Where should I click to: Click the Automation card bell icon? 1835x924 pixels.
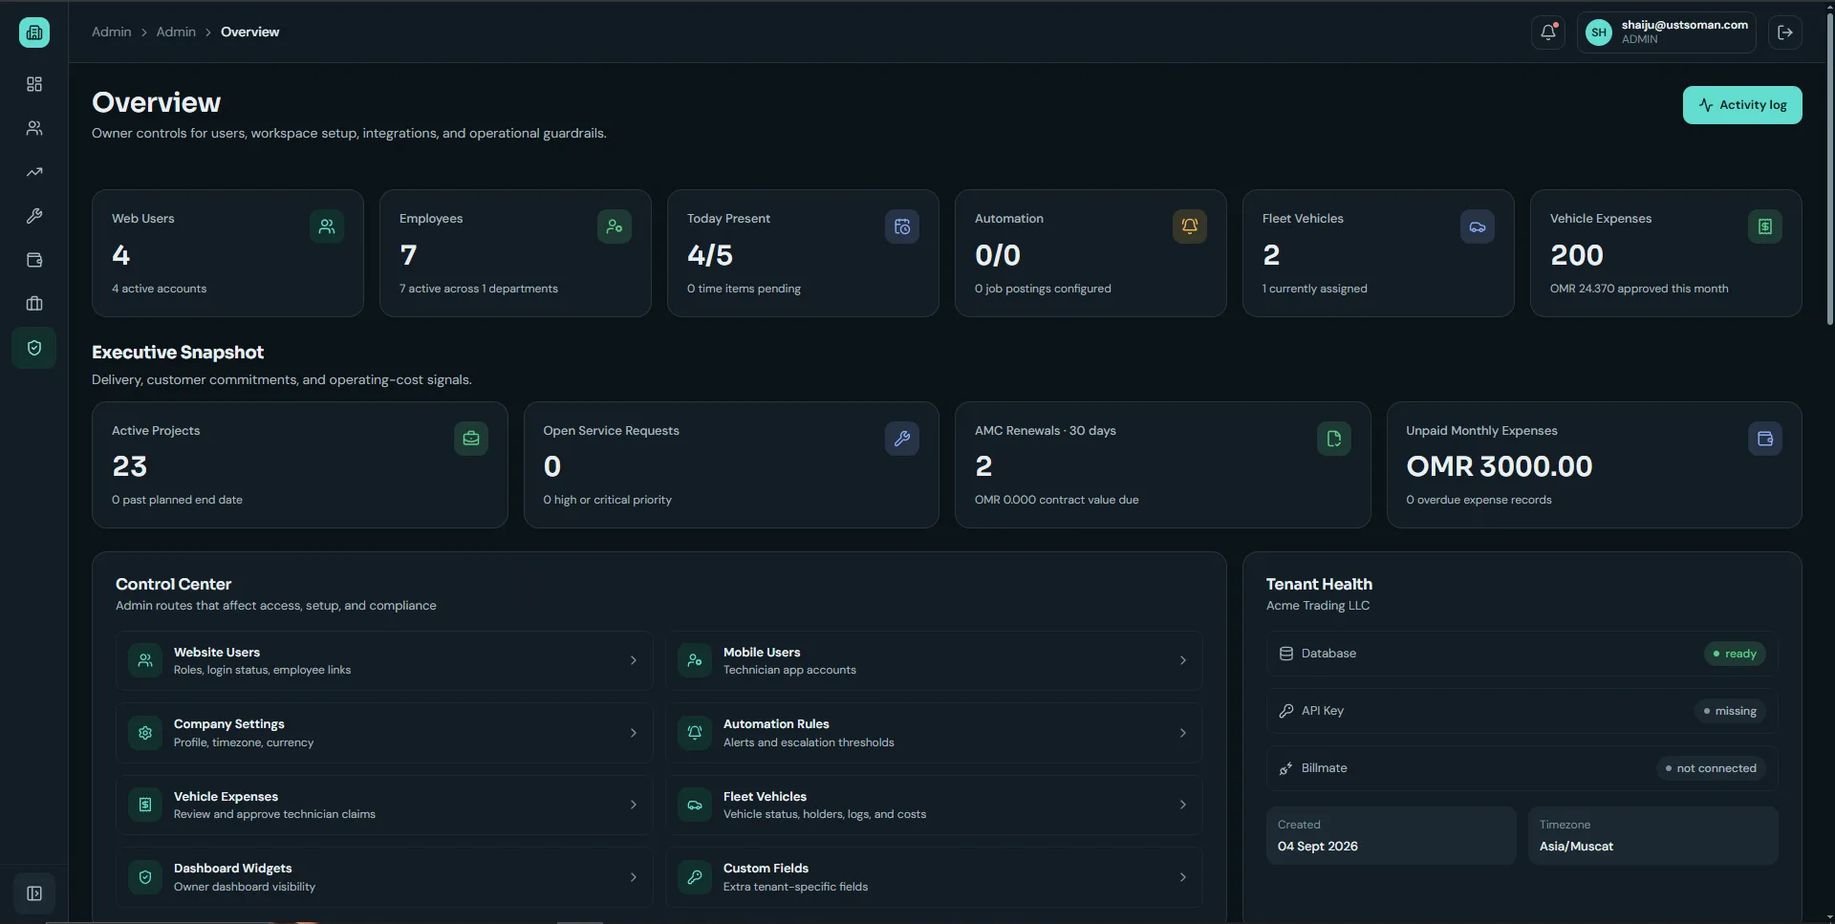[x=1190, y=226]
